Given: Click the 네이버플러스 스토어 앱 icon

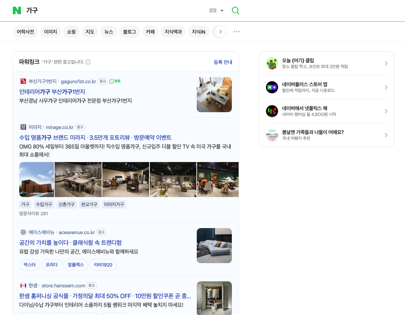Looking at the screenshot, I should tap(272, 87).
